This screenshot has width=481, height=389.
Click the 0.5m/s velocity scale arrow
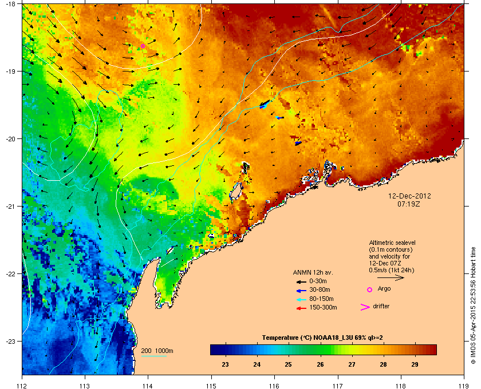pyautogui.click(x=391, y=278)
